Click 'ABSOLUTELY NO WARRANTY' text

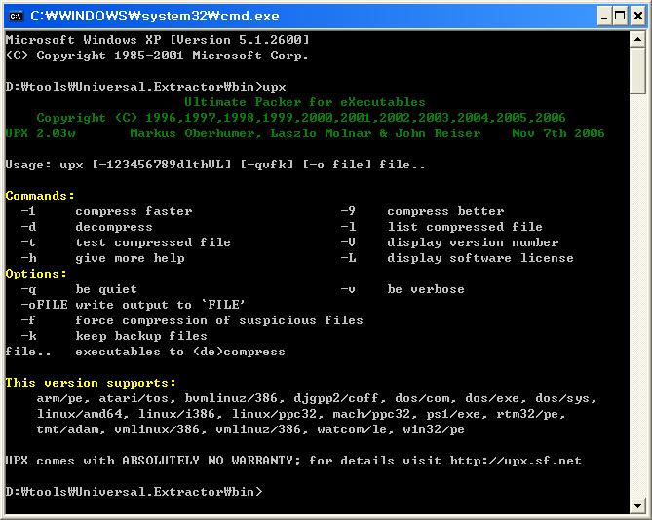(211, 461)
